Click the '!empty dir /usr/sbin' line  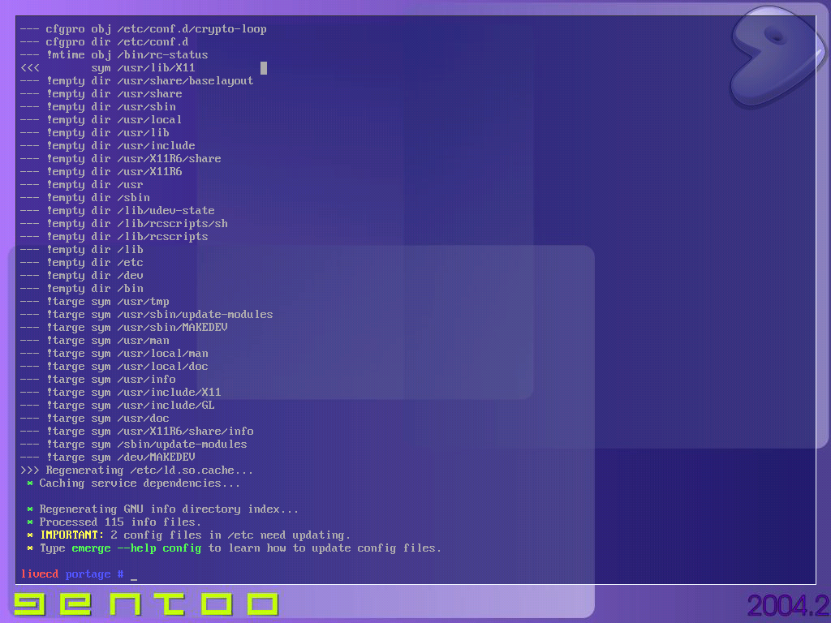(x=97, y=107)
